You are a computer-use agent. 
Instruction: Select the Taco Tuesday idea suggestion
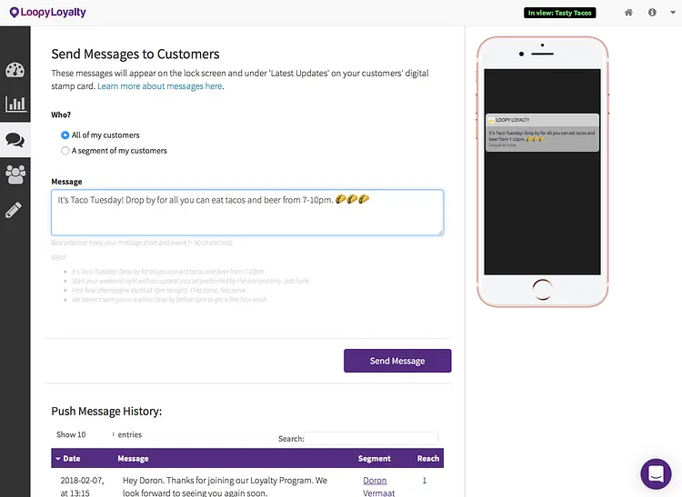point(168,272)
